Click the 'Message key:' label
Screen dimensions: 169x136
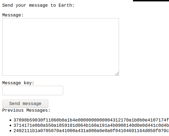pos(18,83)
